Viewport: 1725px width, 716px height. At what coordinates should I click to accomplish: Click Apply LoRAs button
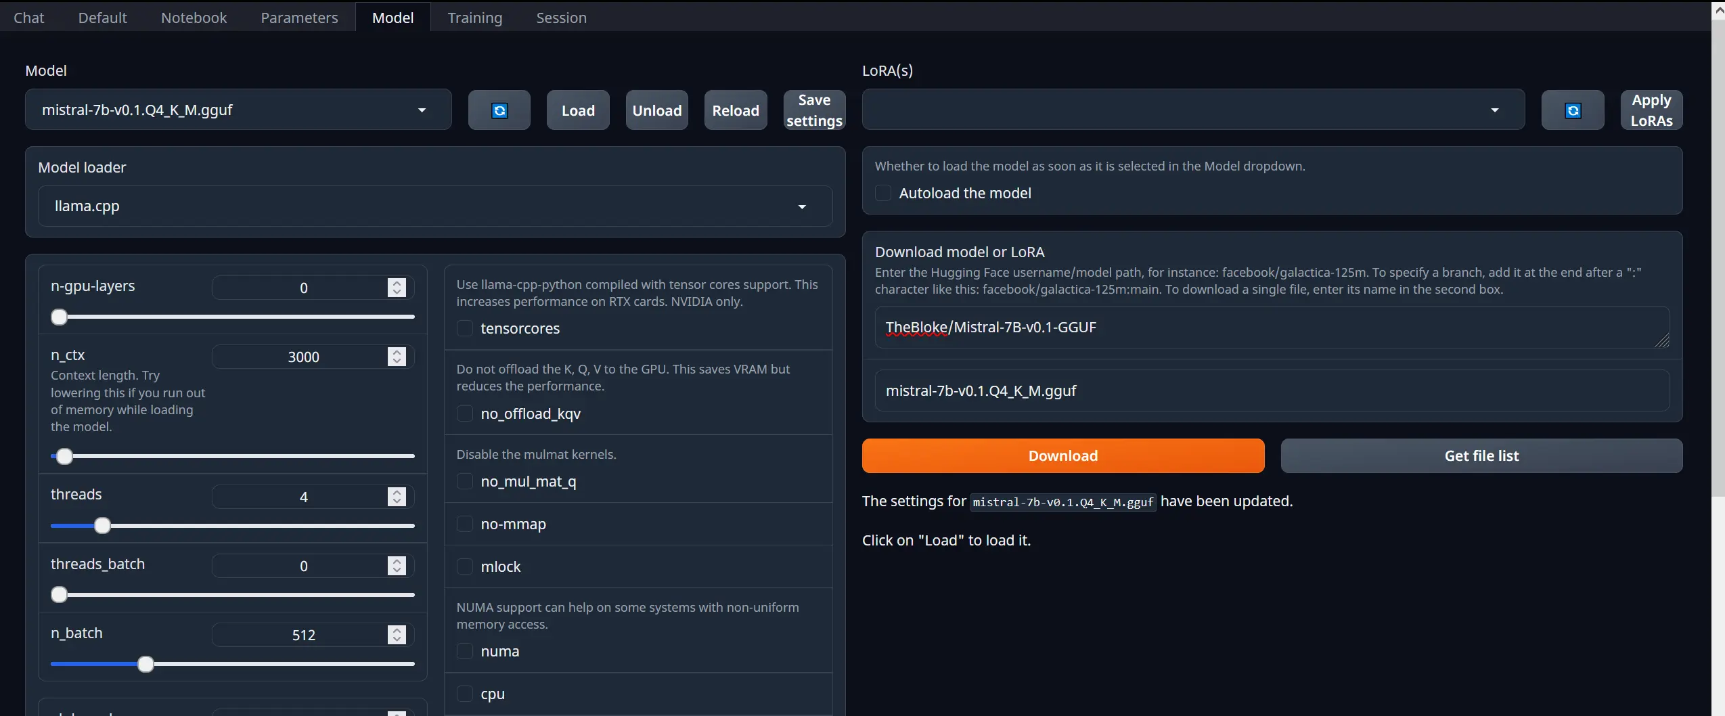tap(1651, 110)
